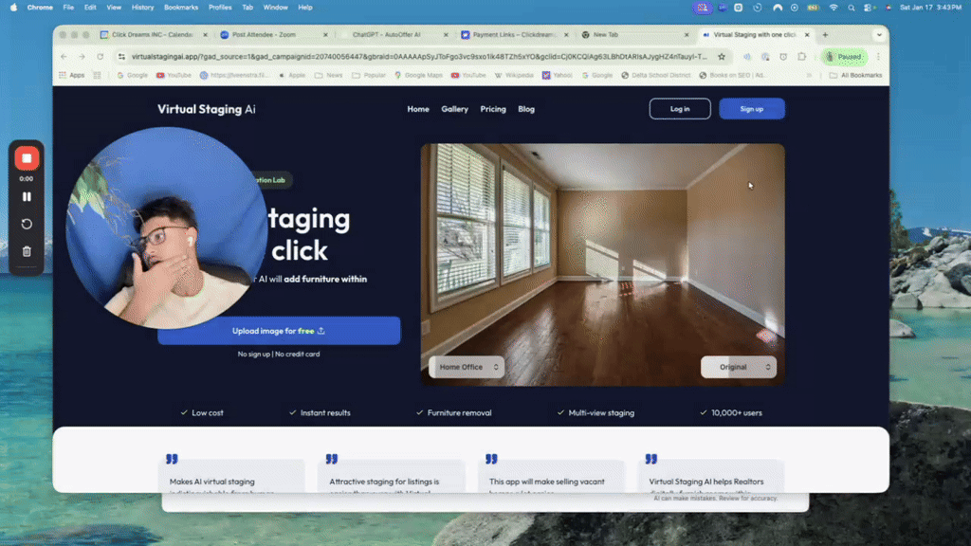This screenshot has height=546, width=971.
Task: Open the Bookmarks menu in the menu bar
Action: point(180,7)
